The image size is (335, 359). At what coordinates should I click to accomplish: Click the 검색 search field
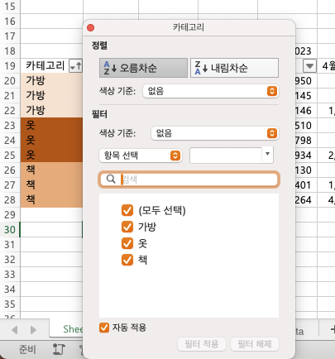tap(189, 179)
